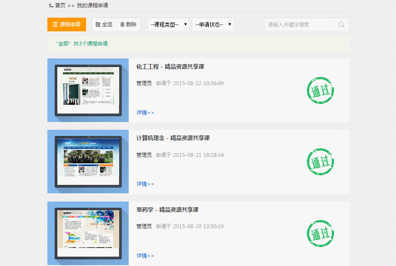Open the 化工工程 - 精品资源共享课 title

pyautogui.click(x=170, y=67)
